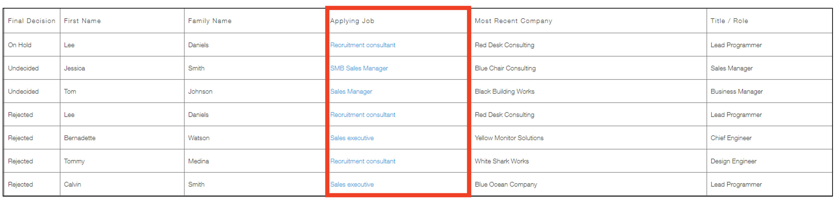The height and width of the screenshot is (206, 840).
Task: Click the On Hold decision cell
Action: [20, 45]
